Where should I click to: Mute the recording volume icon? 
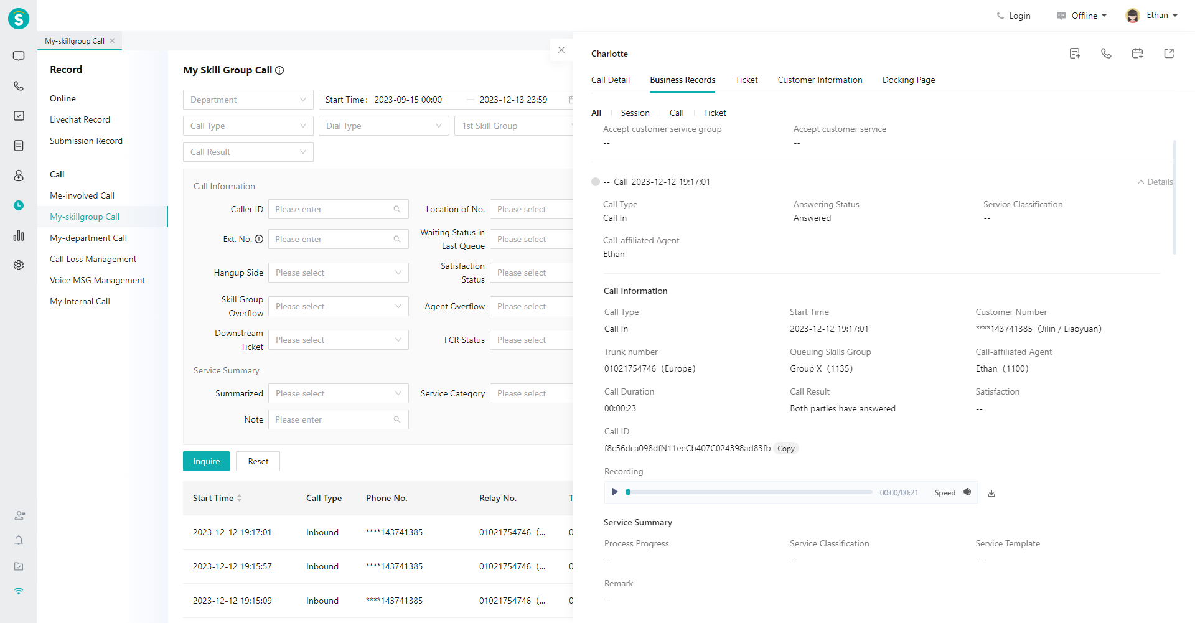[x=967, y=492]
